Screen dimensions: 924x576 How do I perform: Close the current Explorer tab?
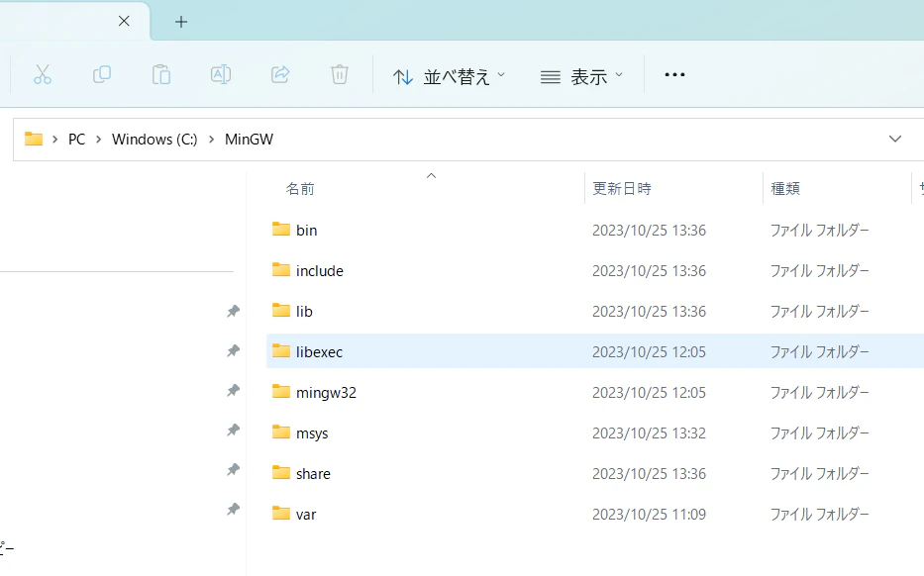coord(124,21)
